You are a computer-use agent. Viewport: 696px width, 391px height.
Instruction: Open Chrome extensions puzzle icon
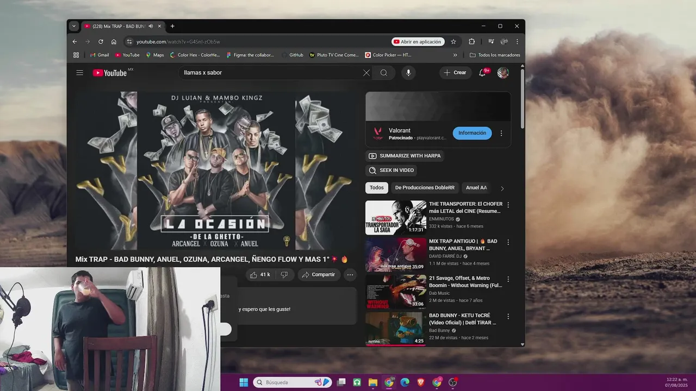click(471, 41)
